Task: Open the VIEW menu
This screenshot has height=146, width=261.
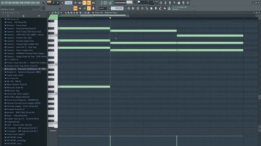Action: pos(22,3)
